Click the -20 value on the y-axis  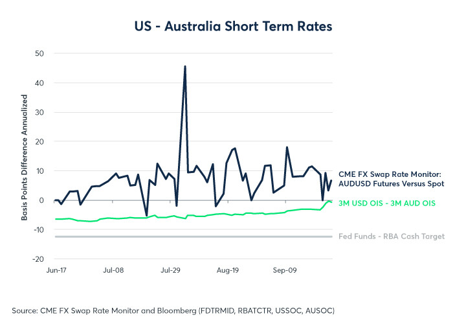click(x=38, y=259)
